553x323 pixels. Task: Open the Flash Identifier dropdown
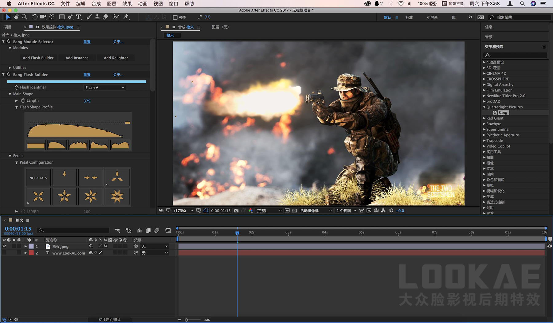tap(105, 88)
